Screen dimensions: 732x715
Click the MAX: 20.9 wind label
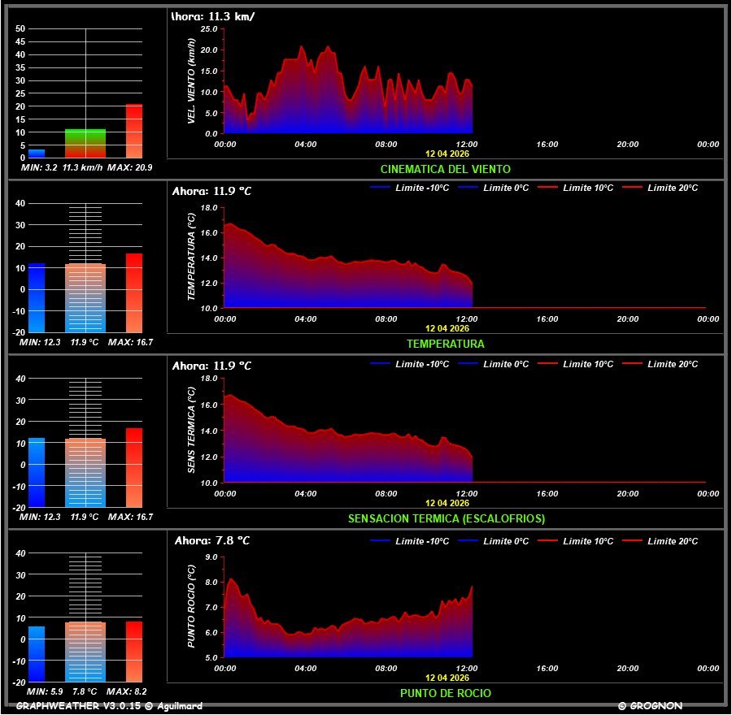(x=130, y=167)
